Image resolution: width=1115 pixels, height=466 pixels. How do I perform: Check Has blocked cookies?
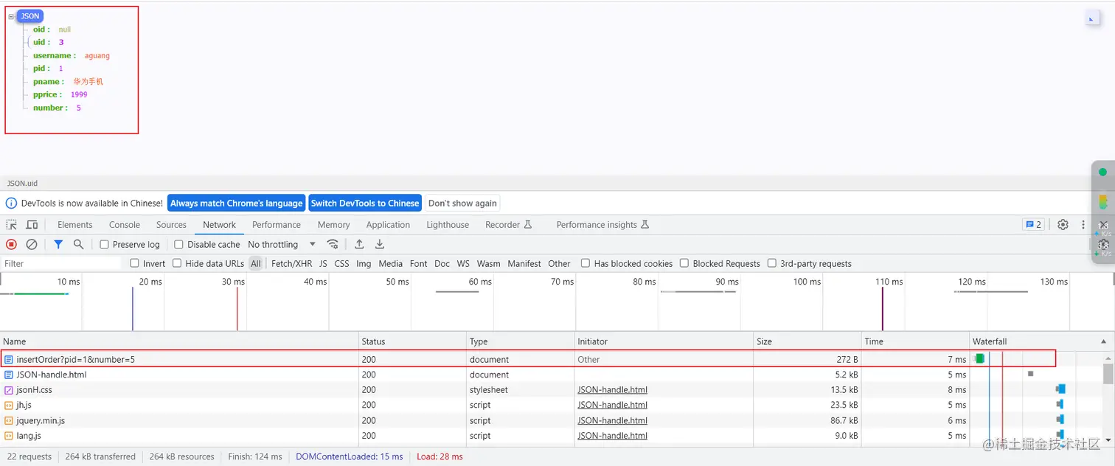click(x=586, y=263)
